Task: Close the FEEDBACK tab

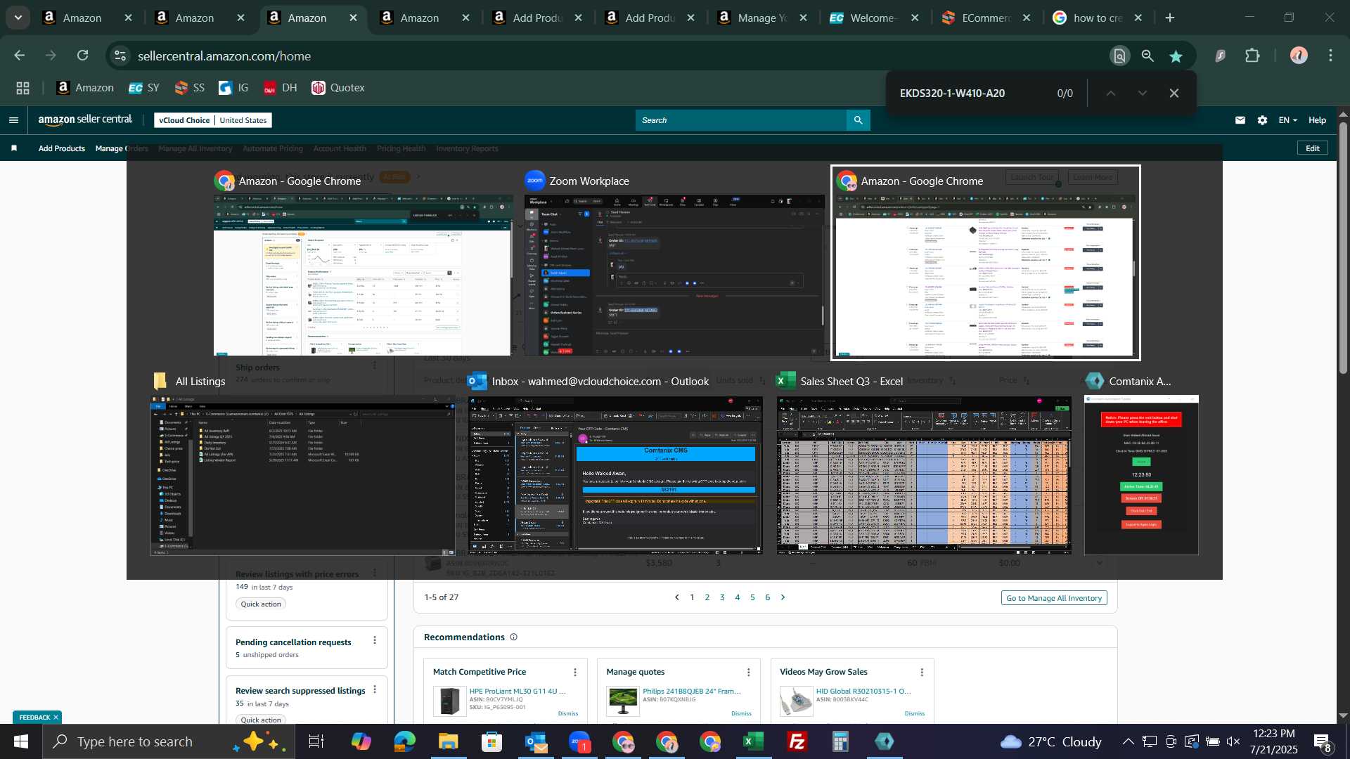Action: tap(56, 718)
